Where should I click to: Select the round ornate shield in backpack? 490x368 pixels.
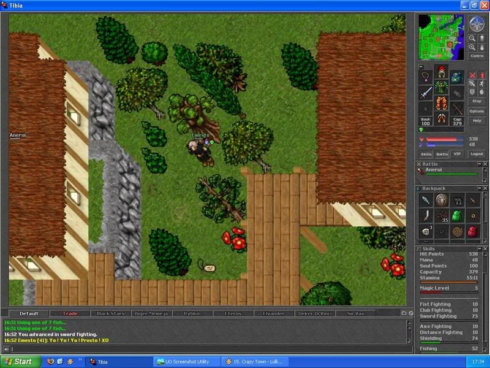point(442,201)
